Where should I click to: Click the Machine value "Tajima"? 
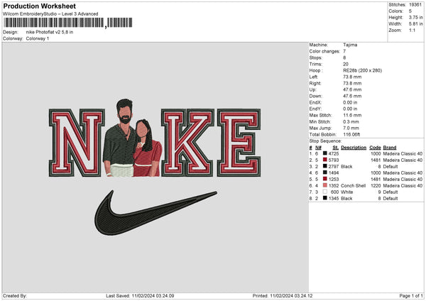350,45
